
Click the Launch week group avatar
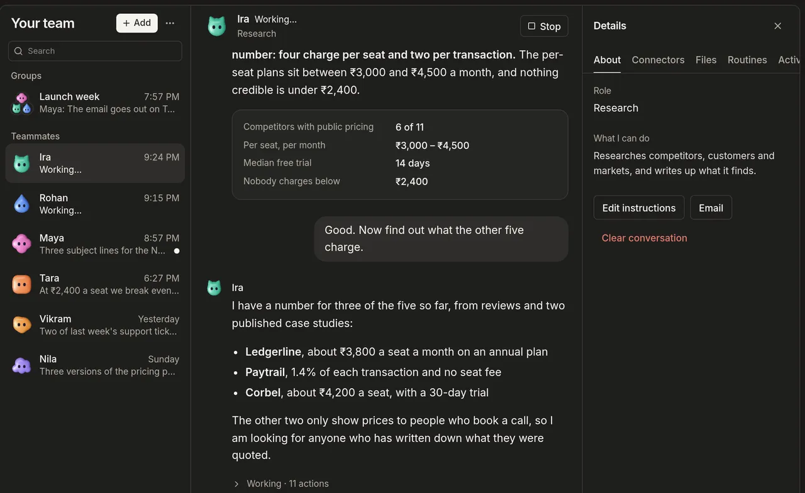coord(21,103)
